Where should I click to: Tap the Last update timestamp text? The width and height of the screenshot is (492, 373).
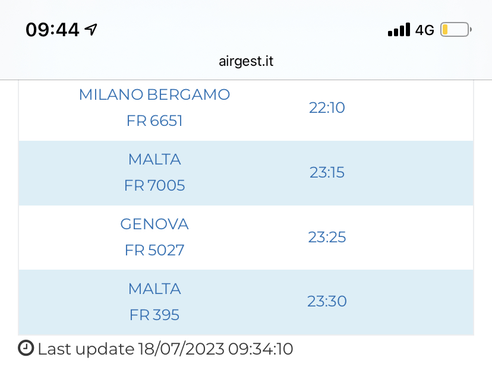coord(165,349)
